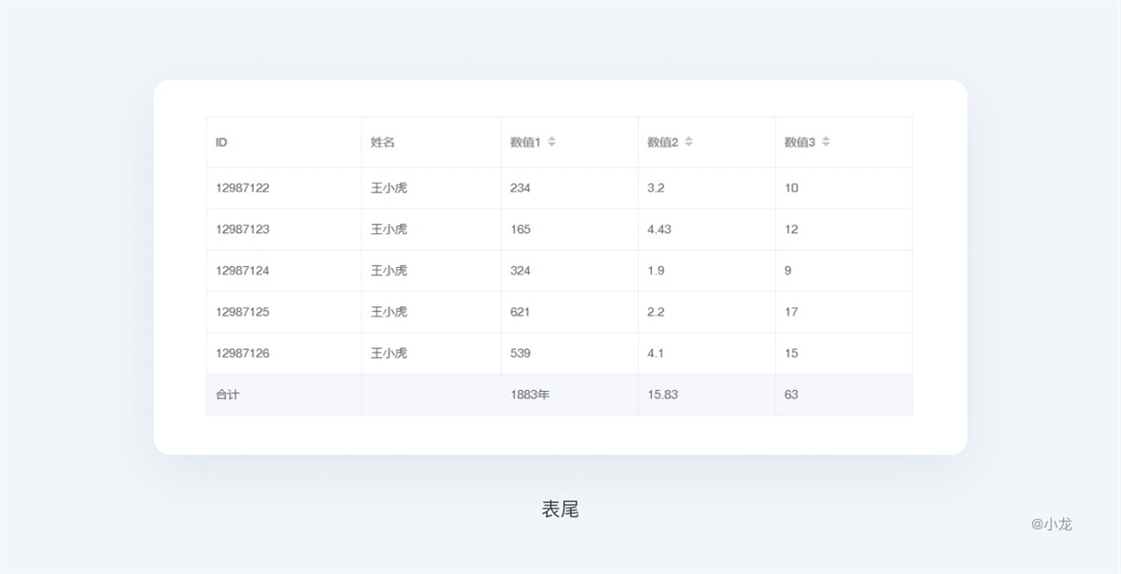This screenshot has height=574, width=1121.
Task: Click 王小虎 in row 12987126
Action: pos(389,353)
